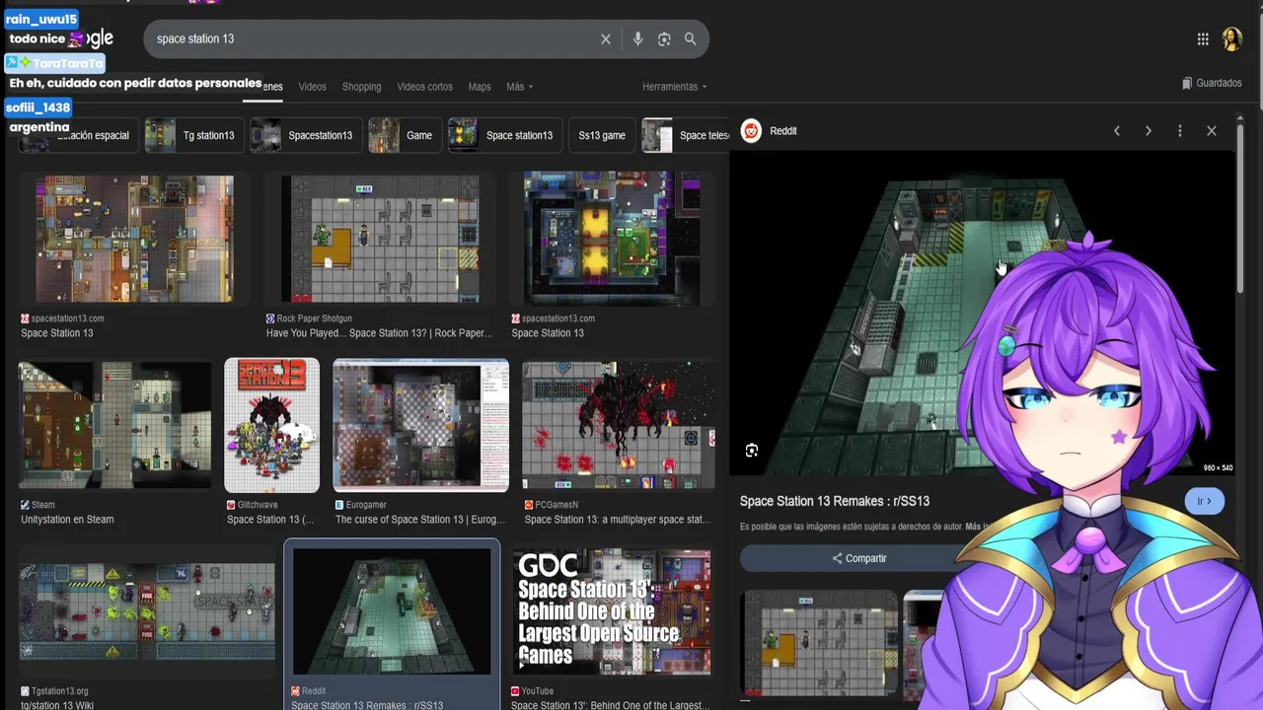Open the Google account avatar

point(1231,39)
